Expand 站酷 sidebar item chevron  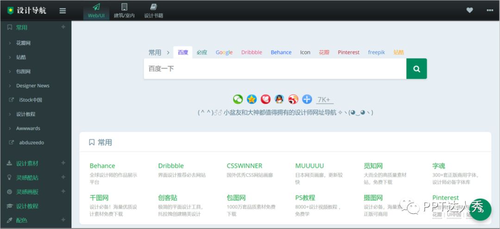pos(10,57)
